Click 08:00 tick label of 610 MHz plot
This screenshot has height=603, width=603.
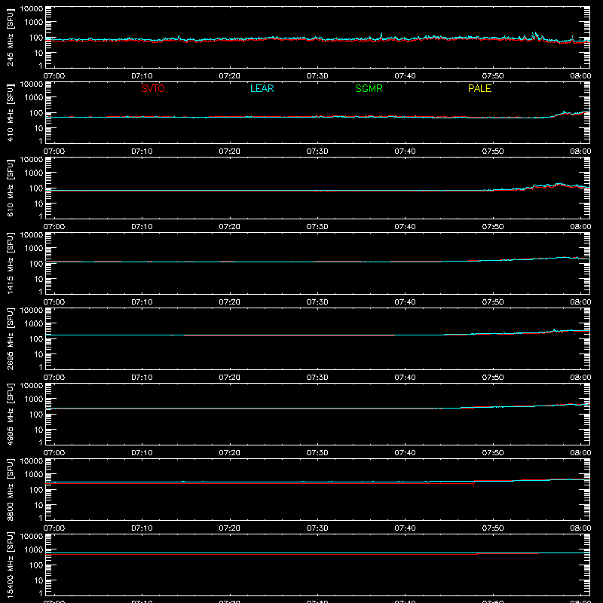tap(580, 227)
